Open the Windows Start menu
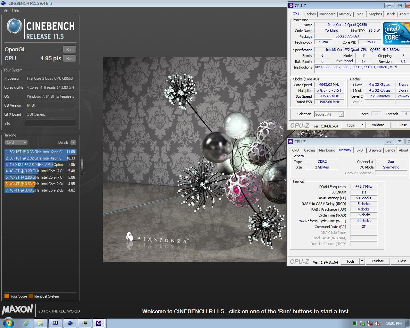Image resolution: width=410 pixels, height=328 pixels. coord(8,323)
